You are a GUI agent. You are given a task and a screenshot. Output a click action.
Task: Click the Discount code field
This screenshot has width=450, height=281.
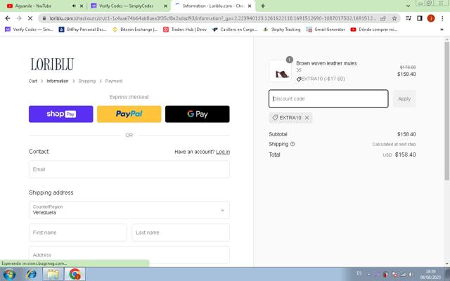[328, 98]
